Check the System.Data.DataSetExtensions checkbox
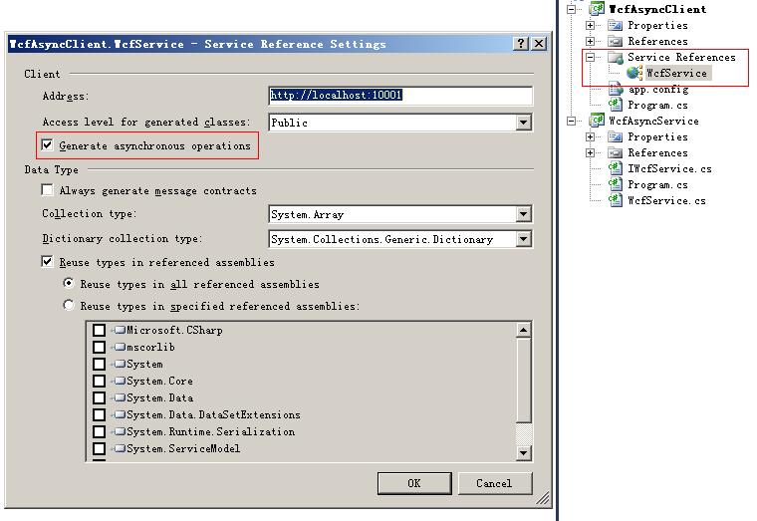 (x=99, y=414)
